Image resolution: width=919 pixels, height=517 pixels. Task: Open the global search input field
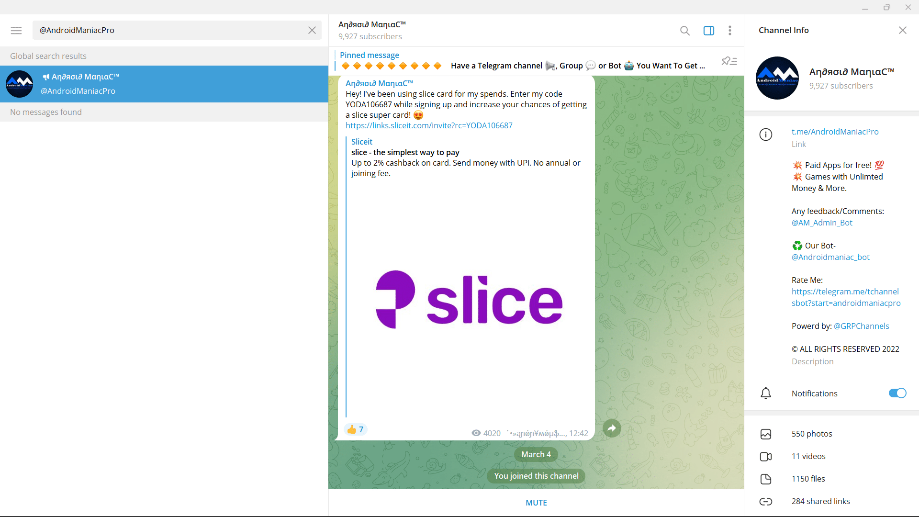point(165,30)
